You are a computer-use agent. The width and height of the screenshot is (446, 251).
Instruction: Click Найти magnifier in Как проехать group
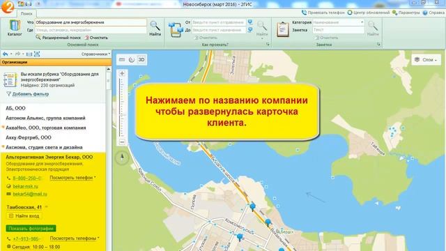coord(262,28)
